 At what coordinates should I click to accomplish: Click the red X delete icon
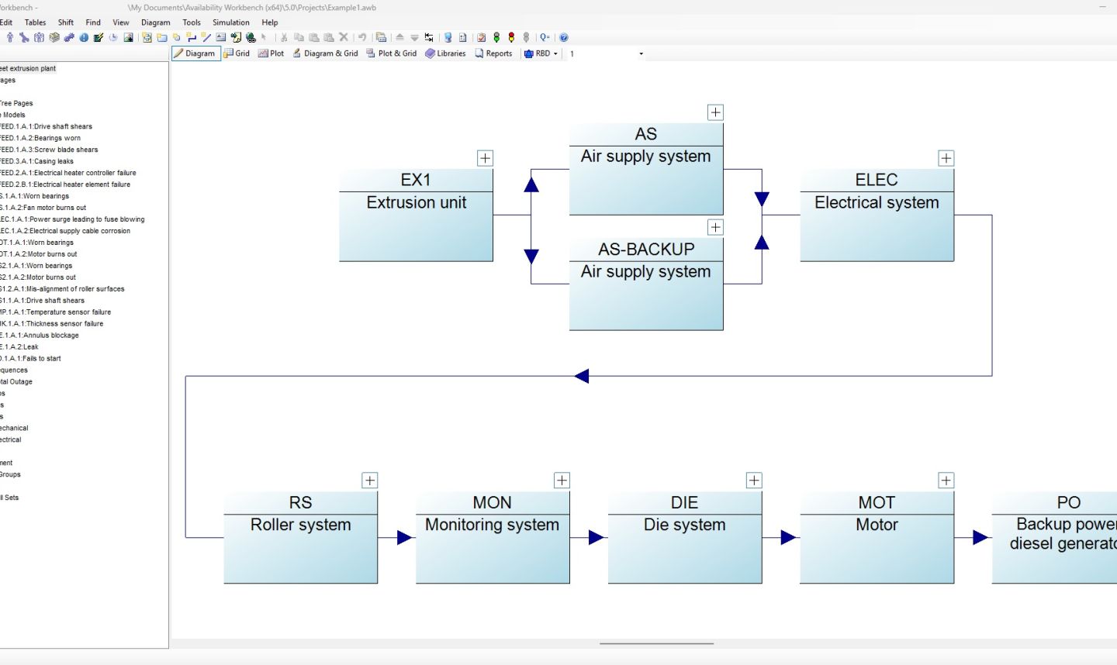(x=343, y=37)
